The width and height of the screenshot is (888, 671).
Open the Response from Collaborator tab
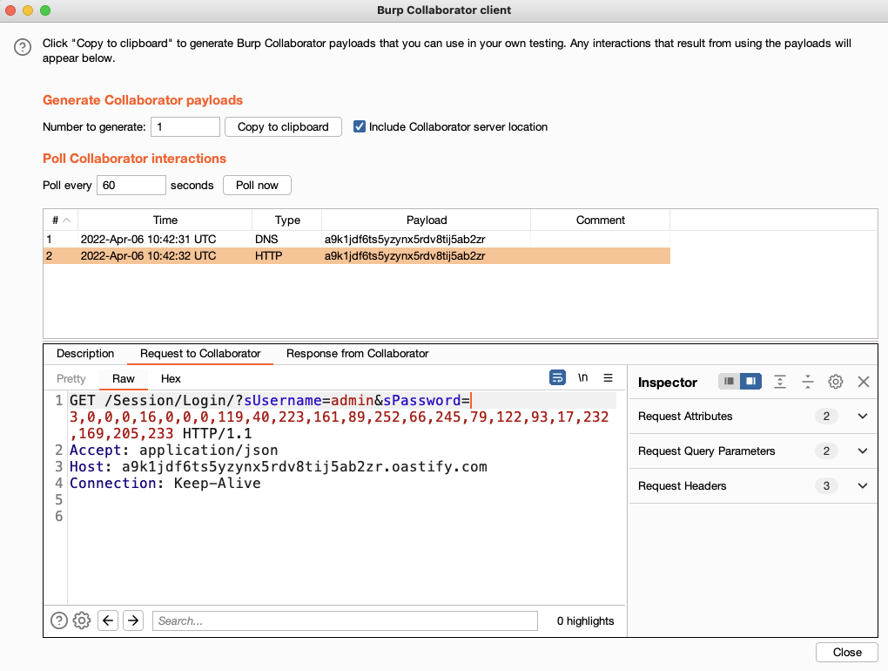357,354
